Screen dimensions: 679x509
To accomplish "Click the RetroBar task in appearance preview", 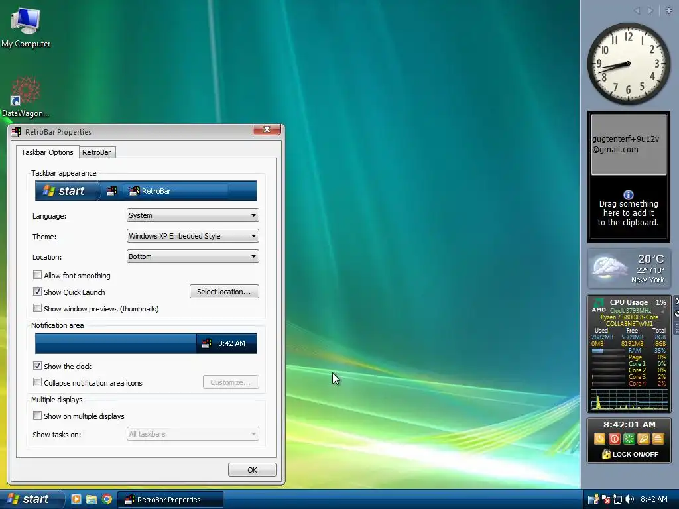I will pyautogui.click(x=175, y=191).
